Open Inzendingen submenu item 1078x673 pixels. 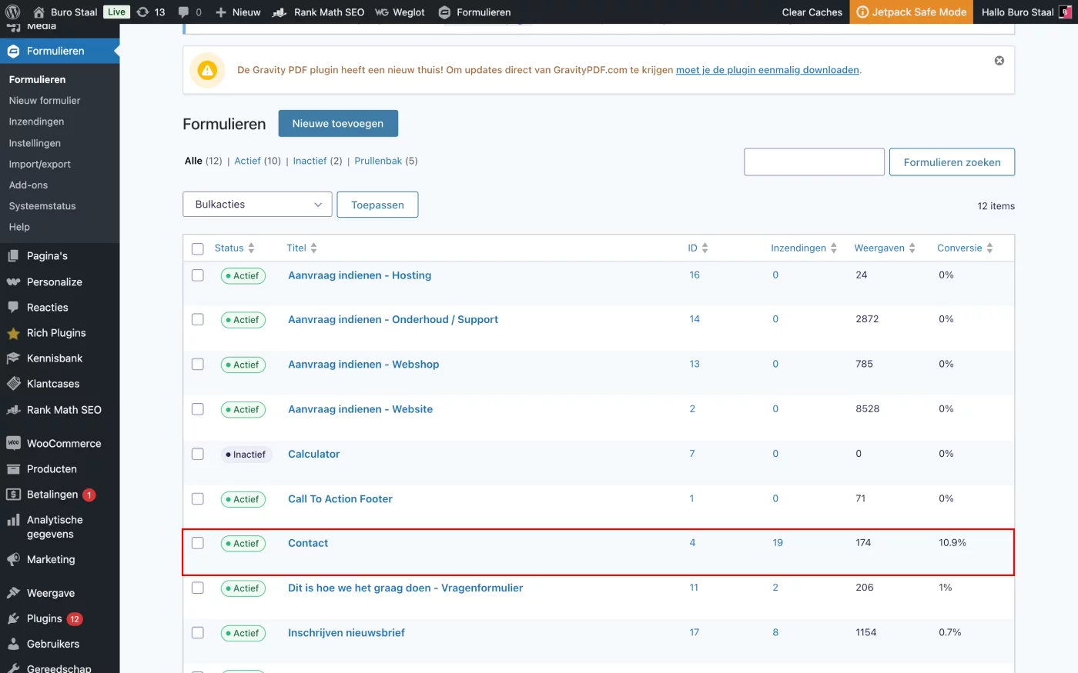tap(36, 122)
